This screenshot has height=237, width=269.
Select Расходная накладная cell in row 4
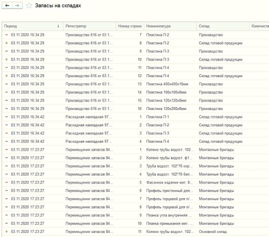89,141
